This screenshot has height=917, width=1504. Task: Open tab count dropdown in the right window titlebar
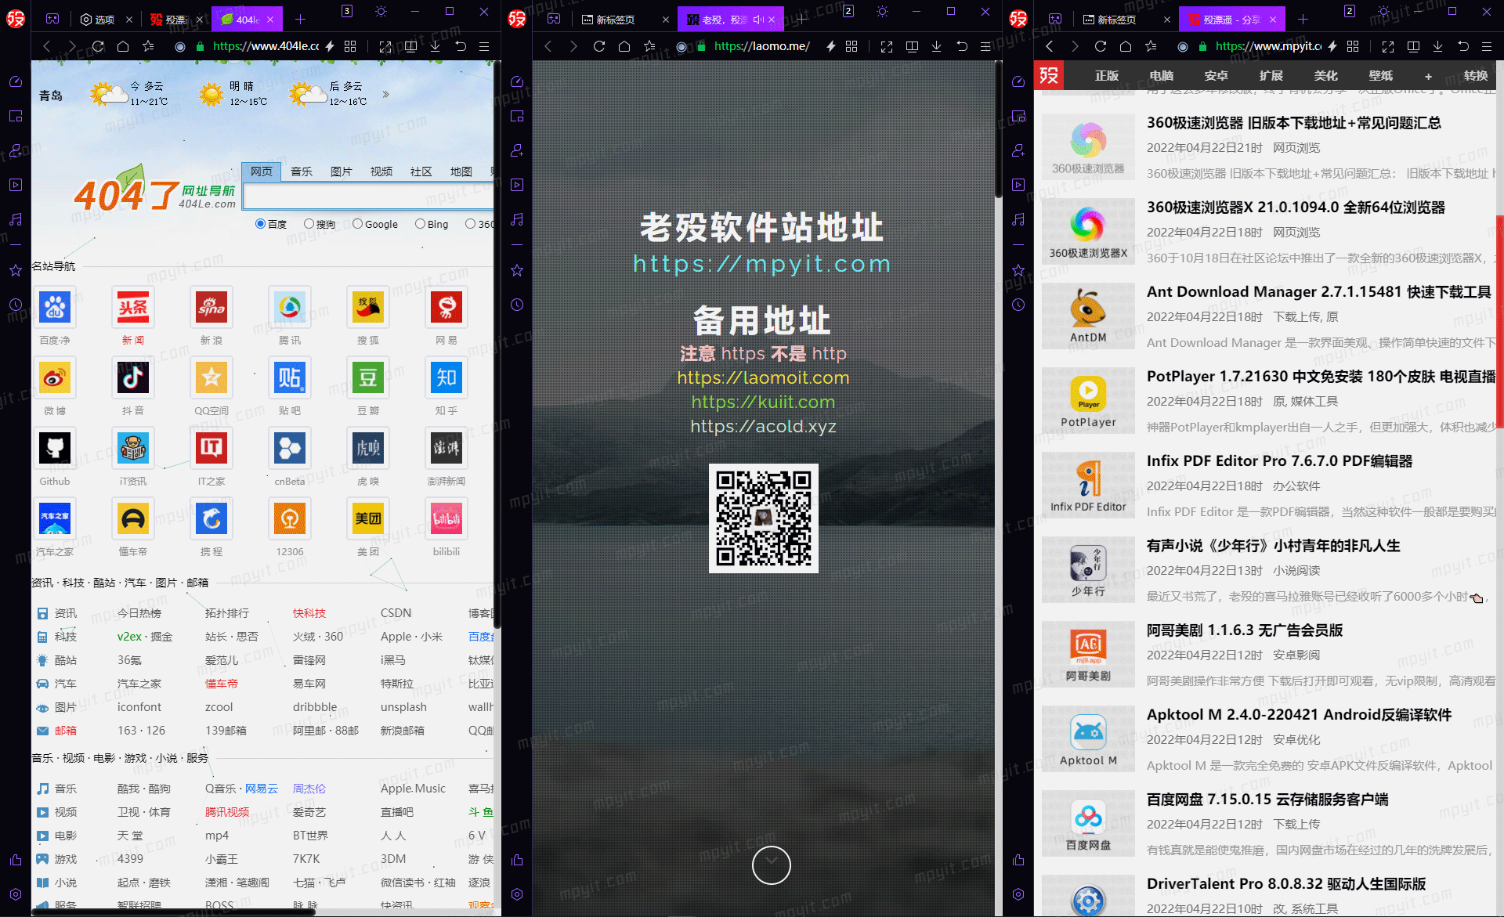pyautogui.click(x=1350, y=11)
